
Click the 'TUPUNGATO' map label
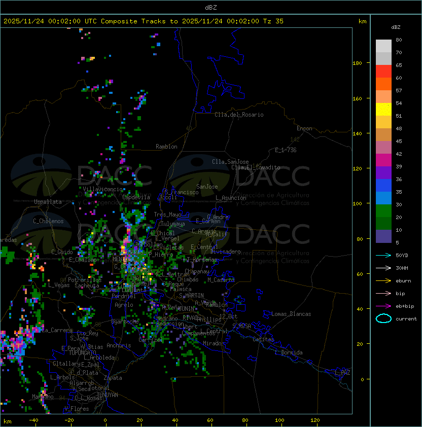pyautogui.click(x=82, y=353)
